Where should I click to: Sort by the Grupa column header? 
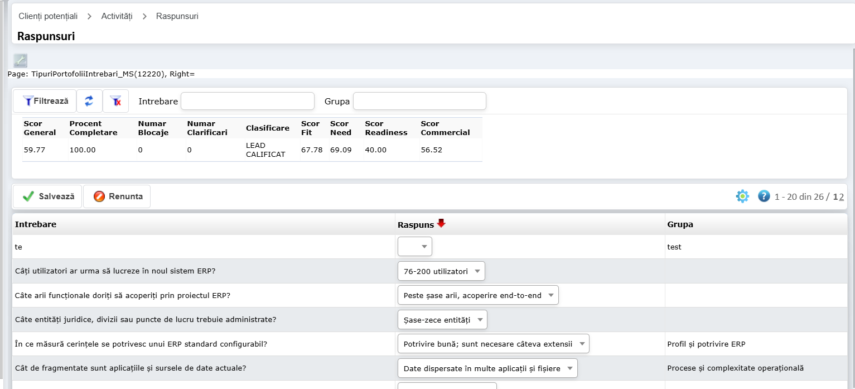[680, 224]
